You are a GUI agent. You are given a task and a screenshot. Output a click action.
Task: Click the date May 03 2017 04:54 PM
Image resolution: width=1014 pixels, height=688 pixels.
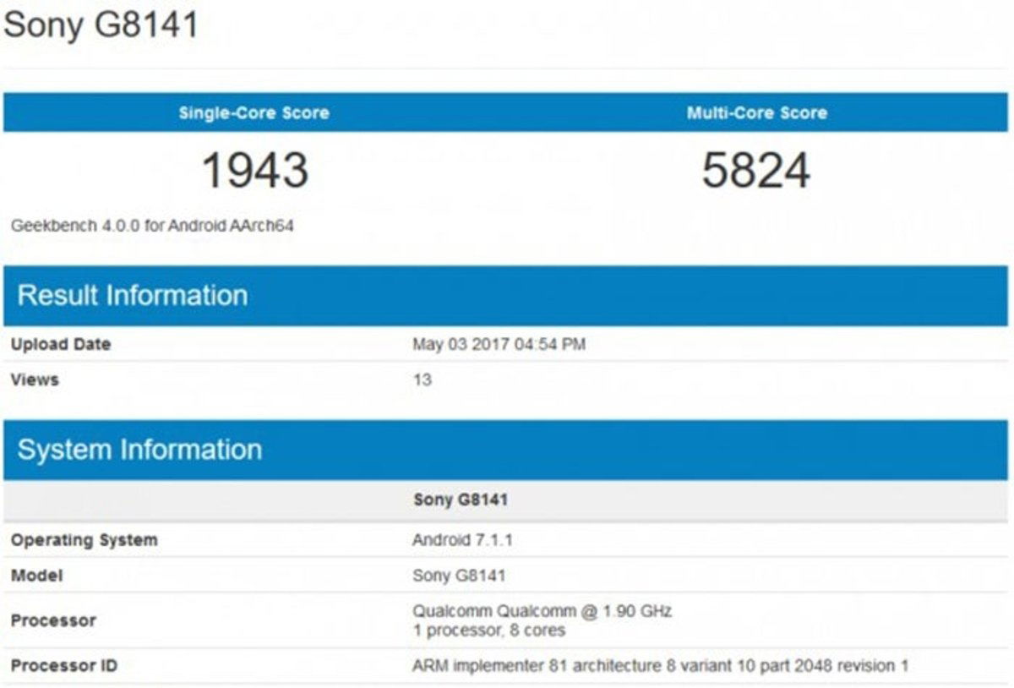tap(499, 344)
